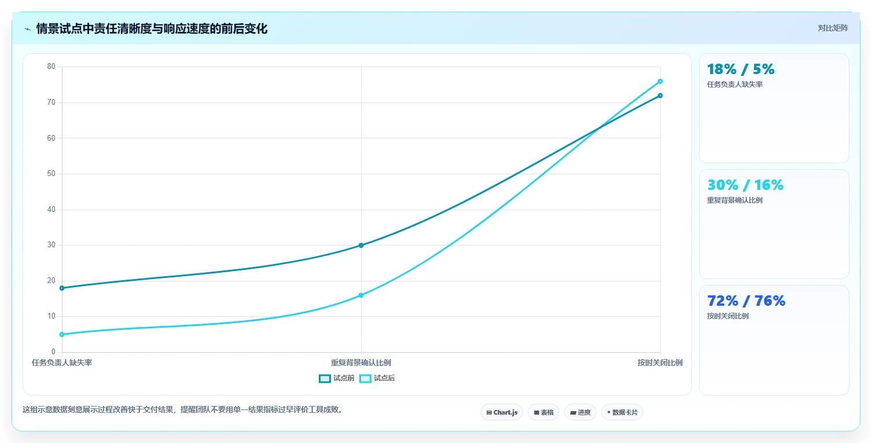
Task: Click 试点后 data point at 76
Action: click(x=660, y=81)
